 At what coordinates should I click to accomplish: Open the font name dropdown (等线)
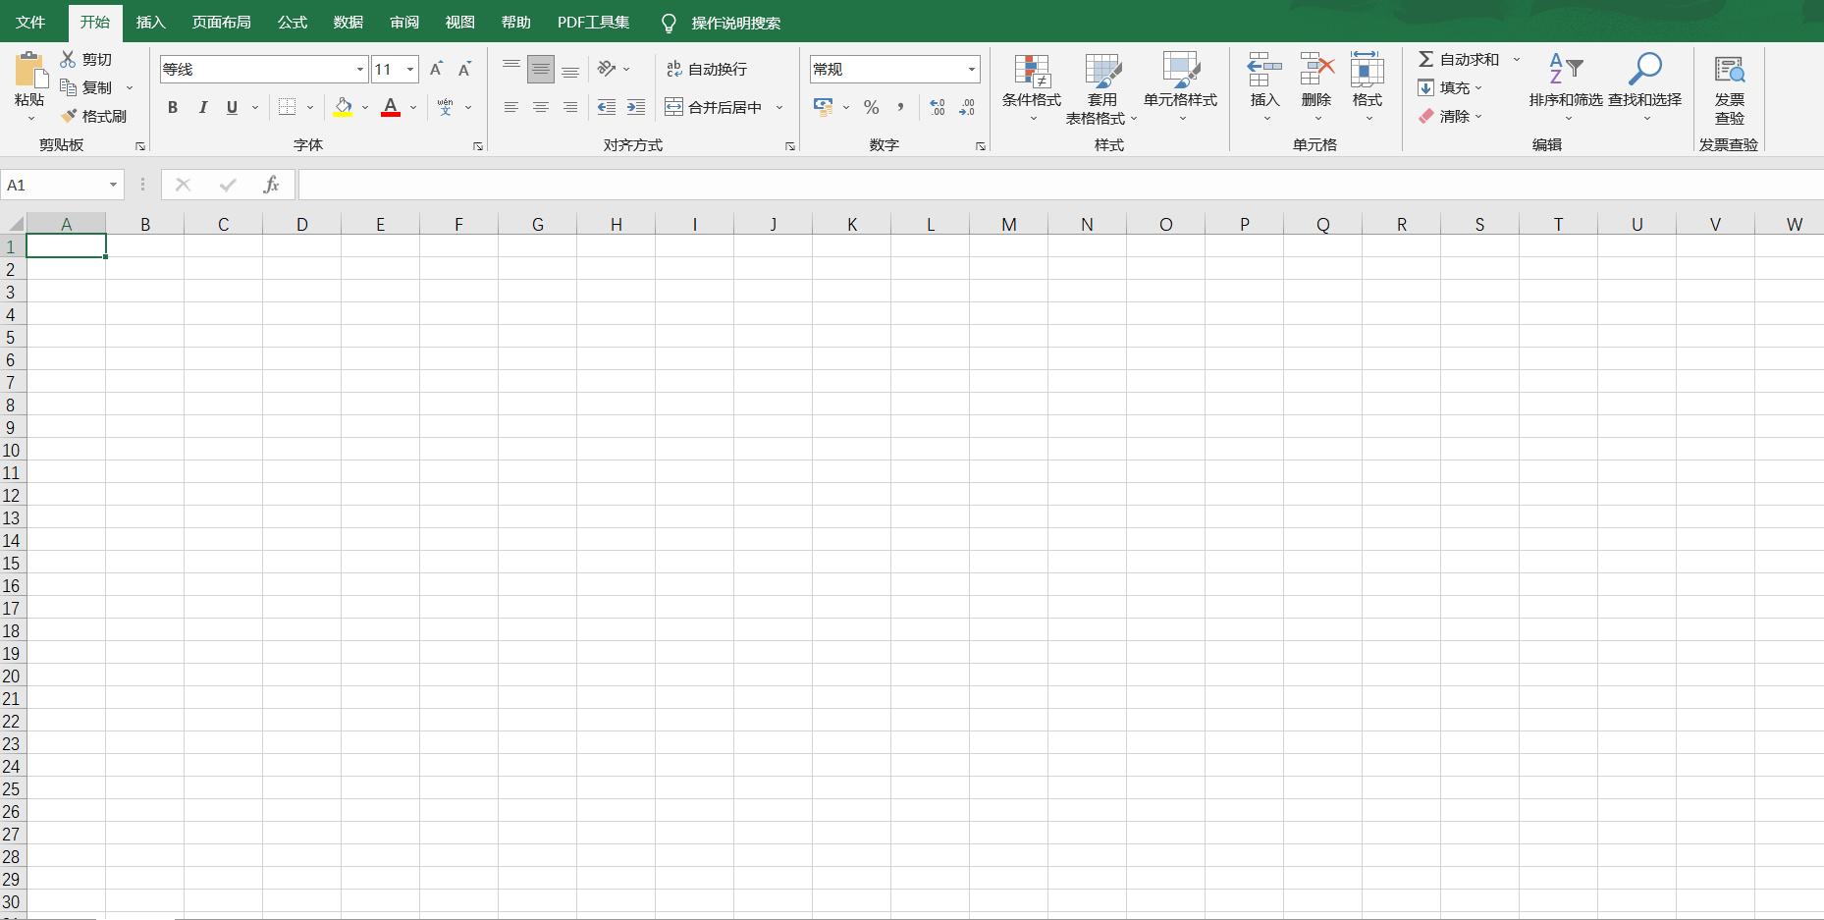coord(359,69)
